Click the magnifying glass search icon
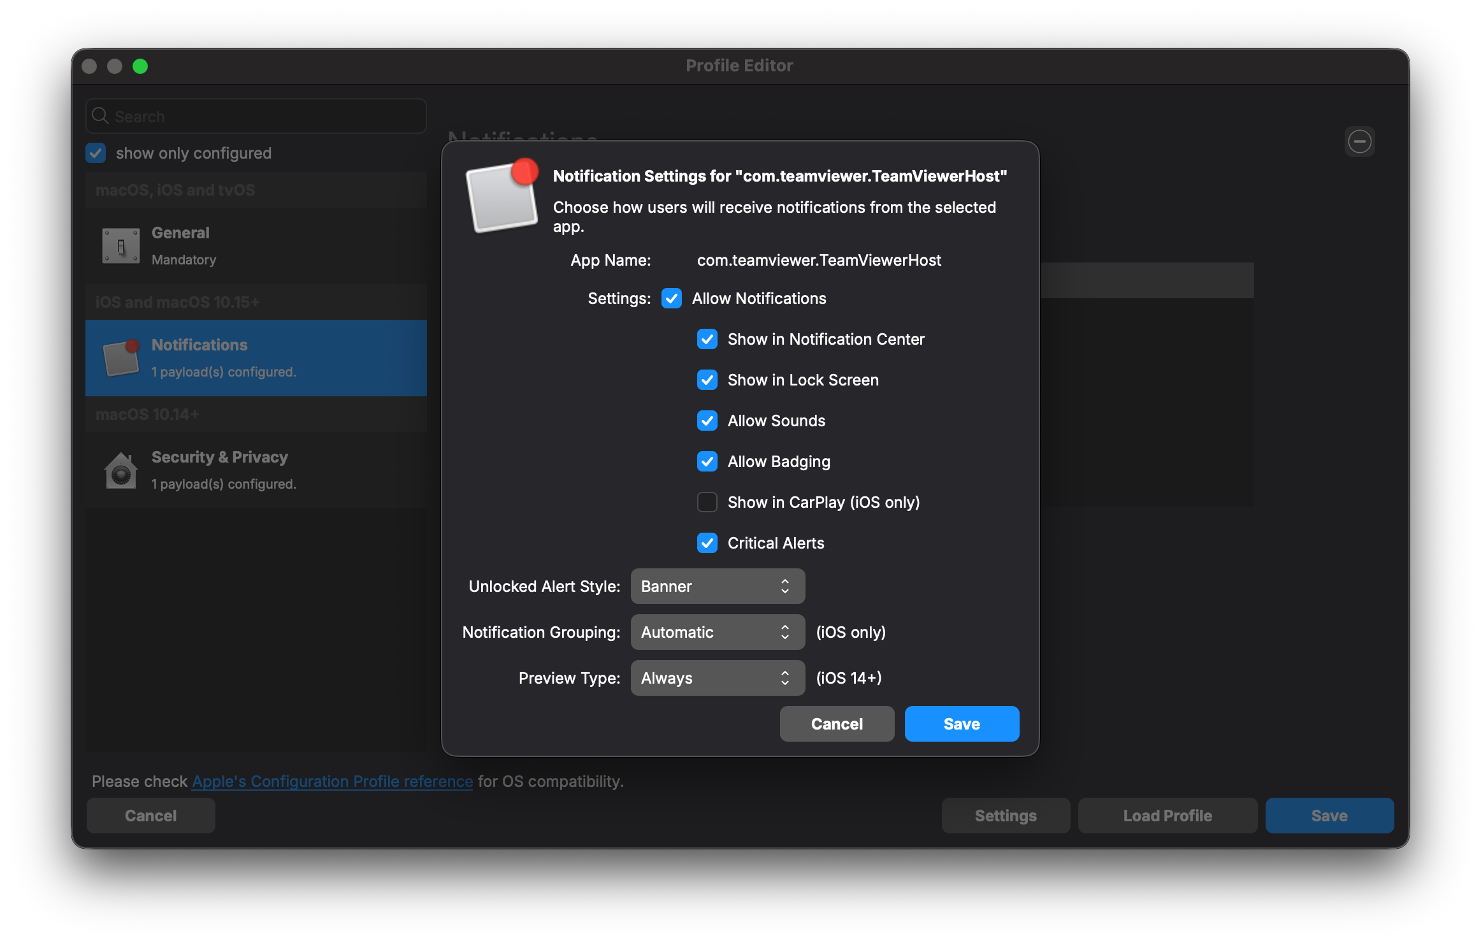This screenshot has height=943, width=1481. click(100, 116)
